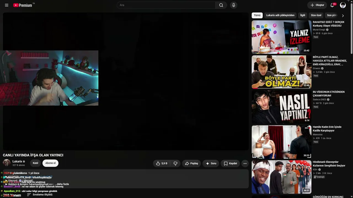
Task: Visit Sadece ENES channel
Action: (x=319, y=100)
